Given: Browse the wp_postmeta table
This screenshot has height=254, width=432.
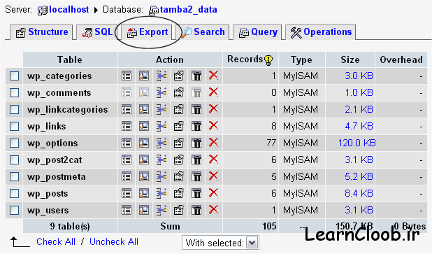Looking at the screenshot, I should coord(127,176).
